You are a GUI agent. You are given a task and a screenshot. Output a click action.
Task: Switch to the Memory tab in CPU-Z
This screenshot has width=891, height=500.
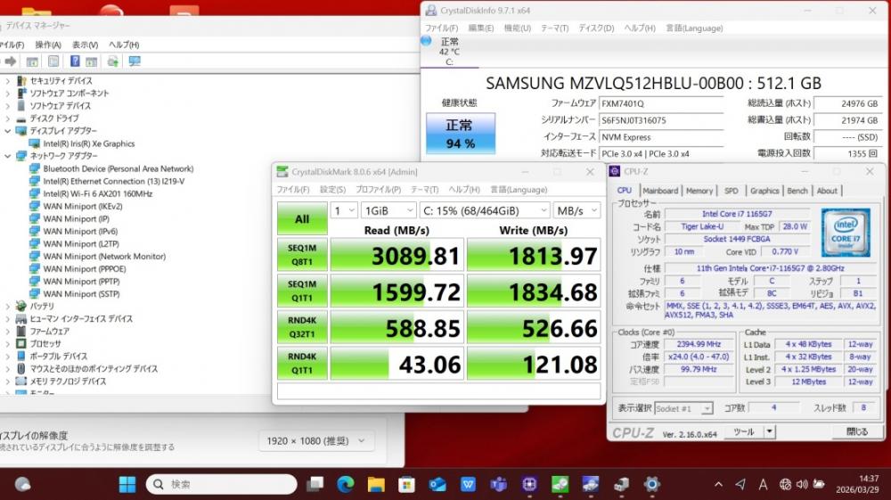[699, 191]
